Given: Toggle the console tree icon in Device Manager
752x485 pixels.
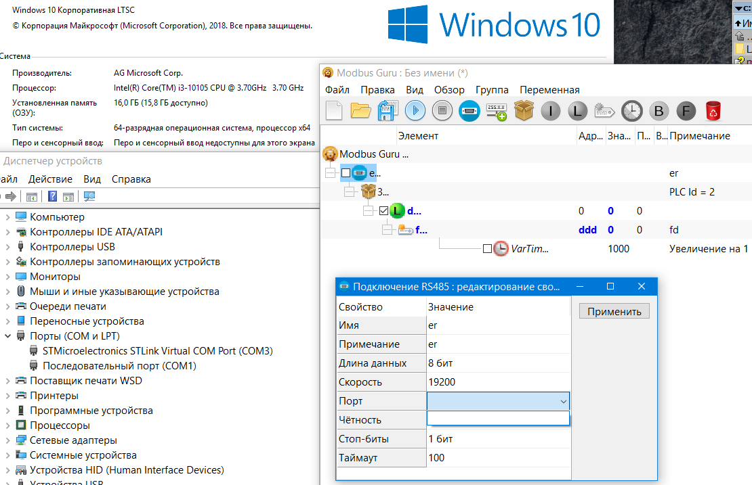Looking at the screenshot, I should (32, 196).
